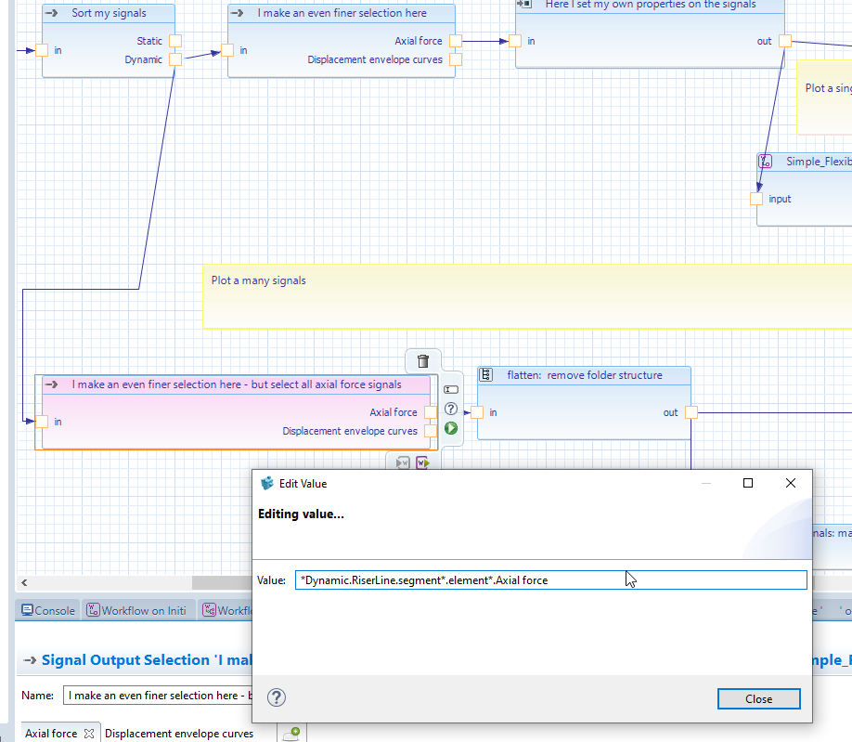This screenshot has width=852, height=742.
Task: Click the help icon in Edit Value dialog
Action: (276, 697)
